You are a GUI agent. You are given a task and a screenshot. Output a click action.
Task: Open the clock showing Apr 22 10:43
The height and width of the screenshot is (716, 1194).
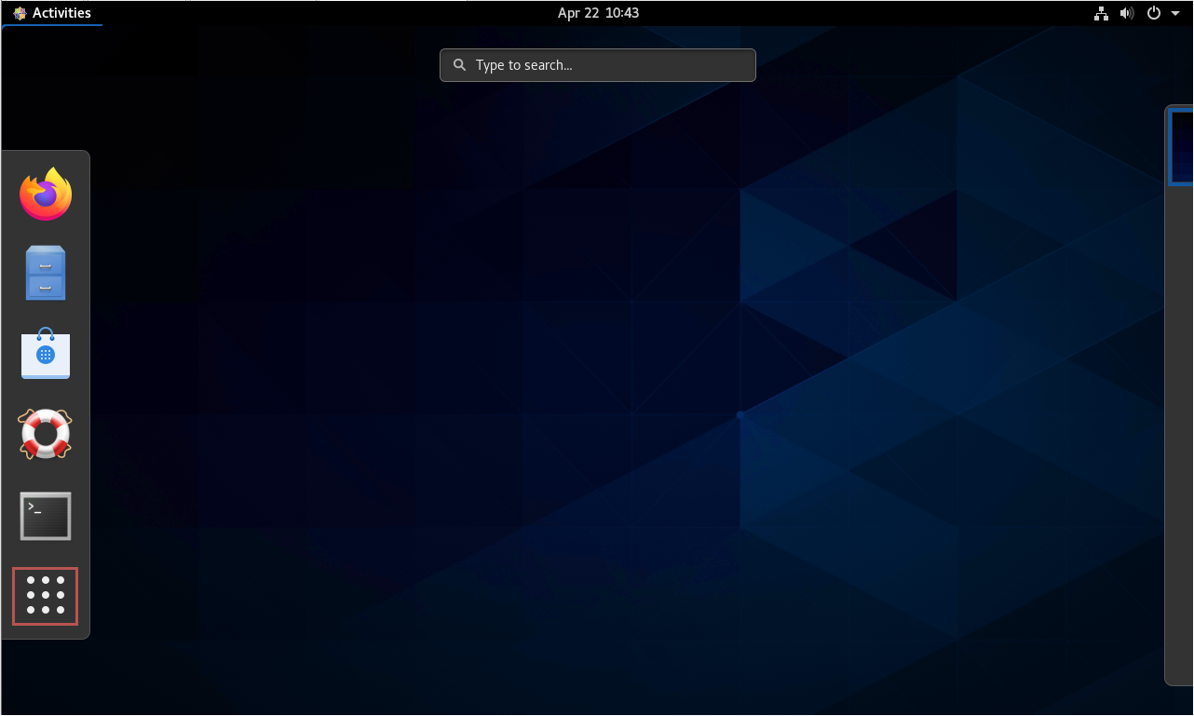[598, 13]
